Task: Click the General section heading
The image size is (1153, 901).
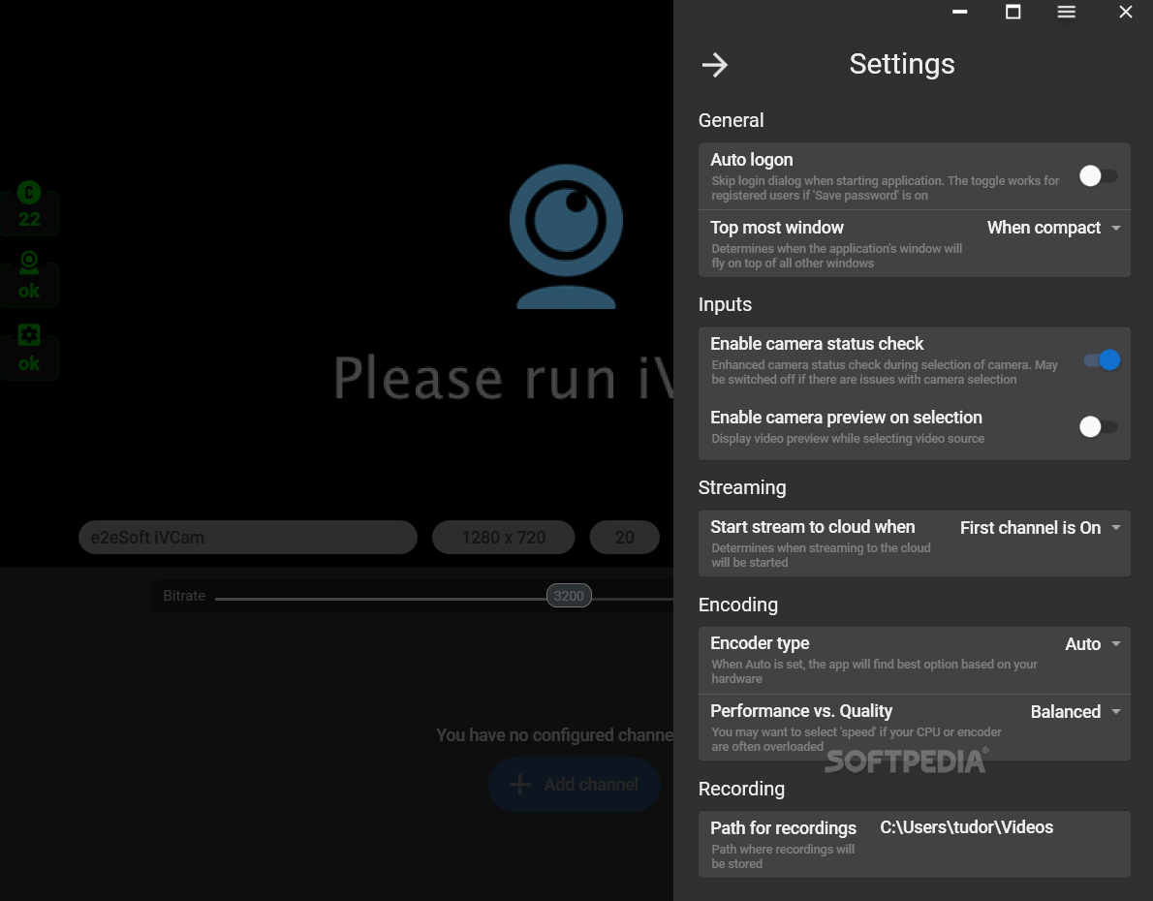Action: 731,120
